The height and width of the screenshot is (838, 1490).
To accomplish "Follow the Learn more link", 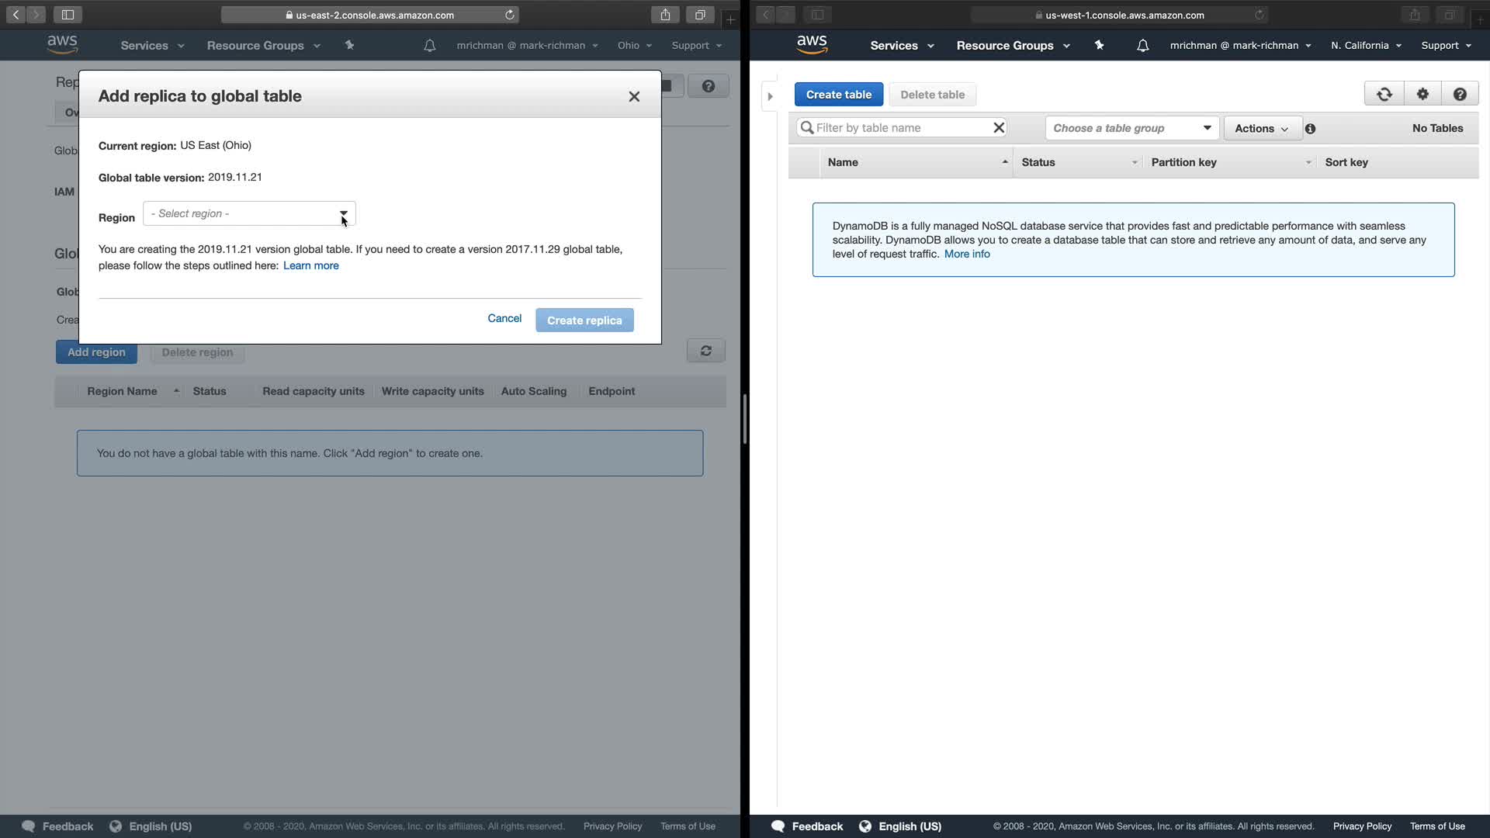I will coord(310,265).
